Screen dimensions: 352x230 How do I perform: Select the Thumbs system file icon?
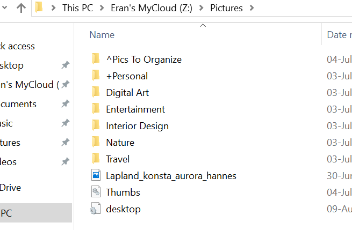96,192
